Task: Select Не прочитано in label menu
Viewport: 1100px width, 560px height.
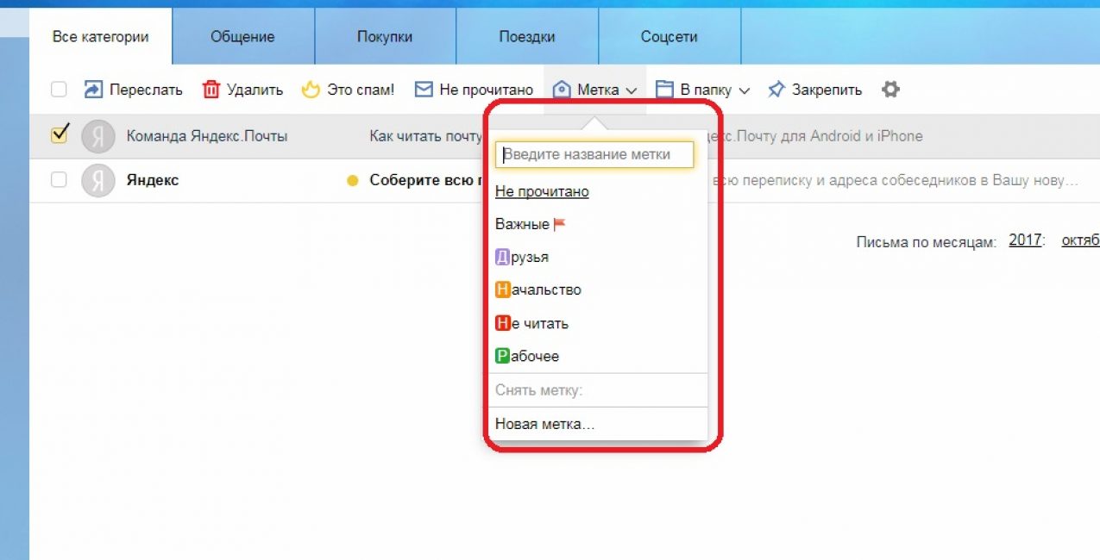Action: [x=542, y=191]
